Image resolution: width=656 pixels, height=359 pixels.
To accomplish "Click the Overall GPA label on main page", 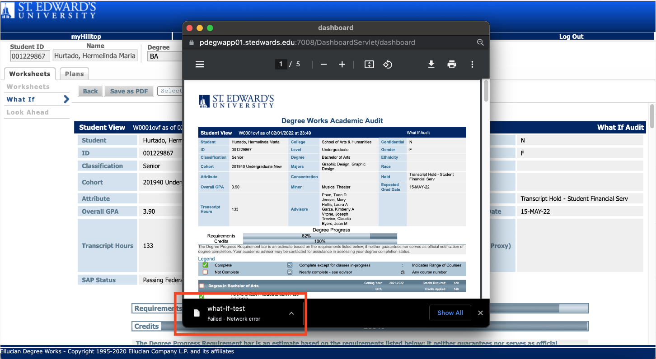I will coord(100,212).
